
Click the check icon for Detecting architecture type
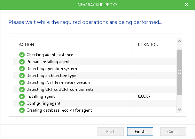click(22, 76)
